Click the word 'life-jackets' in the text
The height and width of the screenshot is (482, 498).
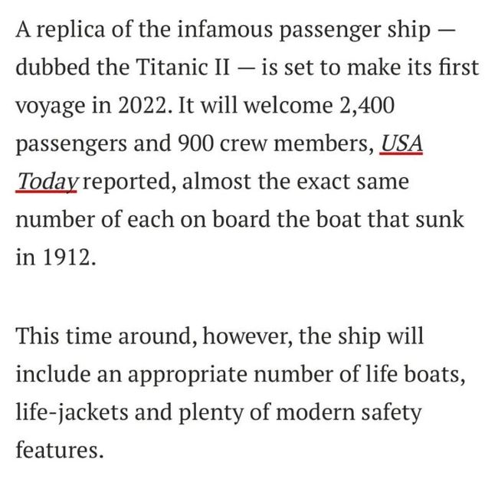pos(72,413)
